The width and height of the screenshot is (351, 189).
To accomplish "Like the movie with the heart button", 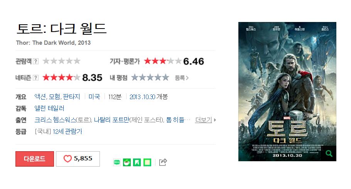I will click(78, 159).
